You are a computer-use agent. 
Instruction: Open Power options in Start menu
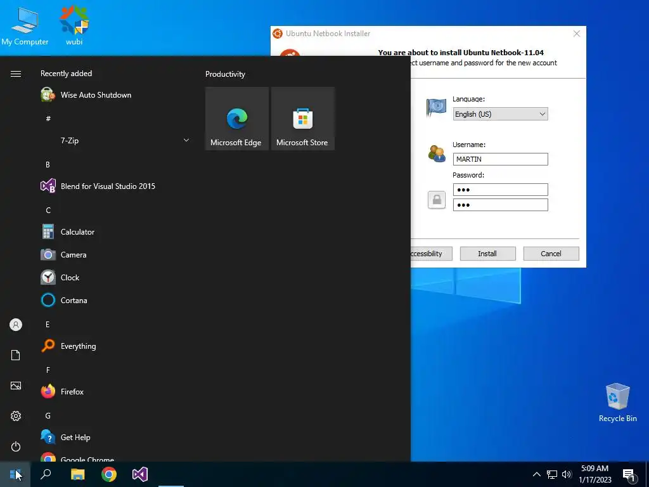(x=16, y=446)
